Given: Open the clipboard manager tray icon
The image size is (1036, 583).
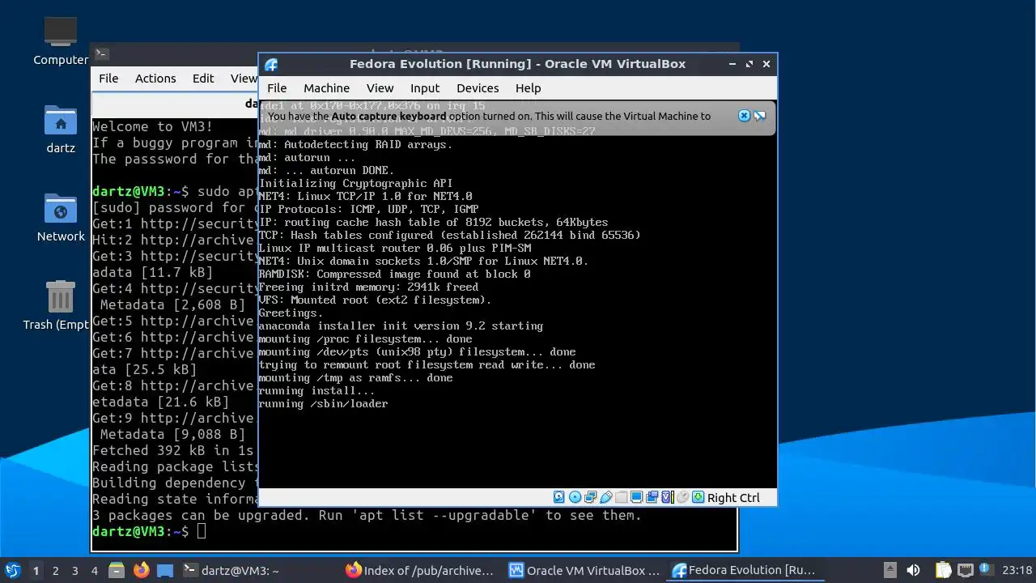Looking at the screenshot, I should (943, 570).
